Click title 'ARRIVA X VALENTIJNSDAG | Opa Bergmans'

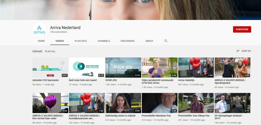pyautogui.click(x=230, y=81)
